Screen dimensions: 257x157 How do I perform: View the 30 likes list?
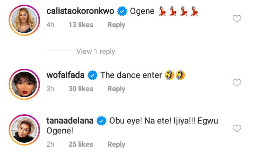[x=81, y=89]
